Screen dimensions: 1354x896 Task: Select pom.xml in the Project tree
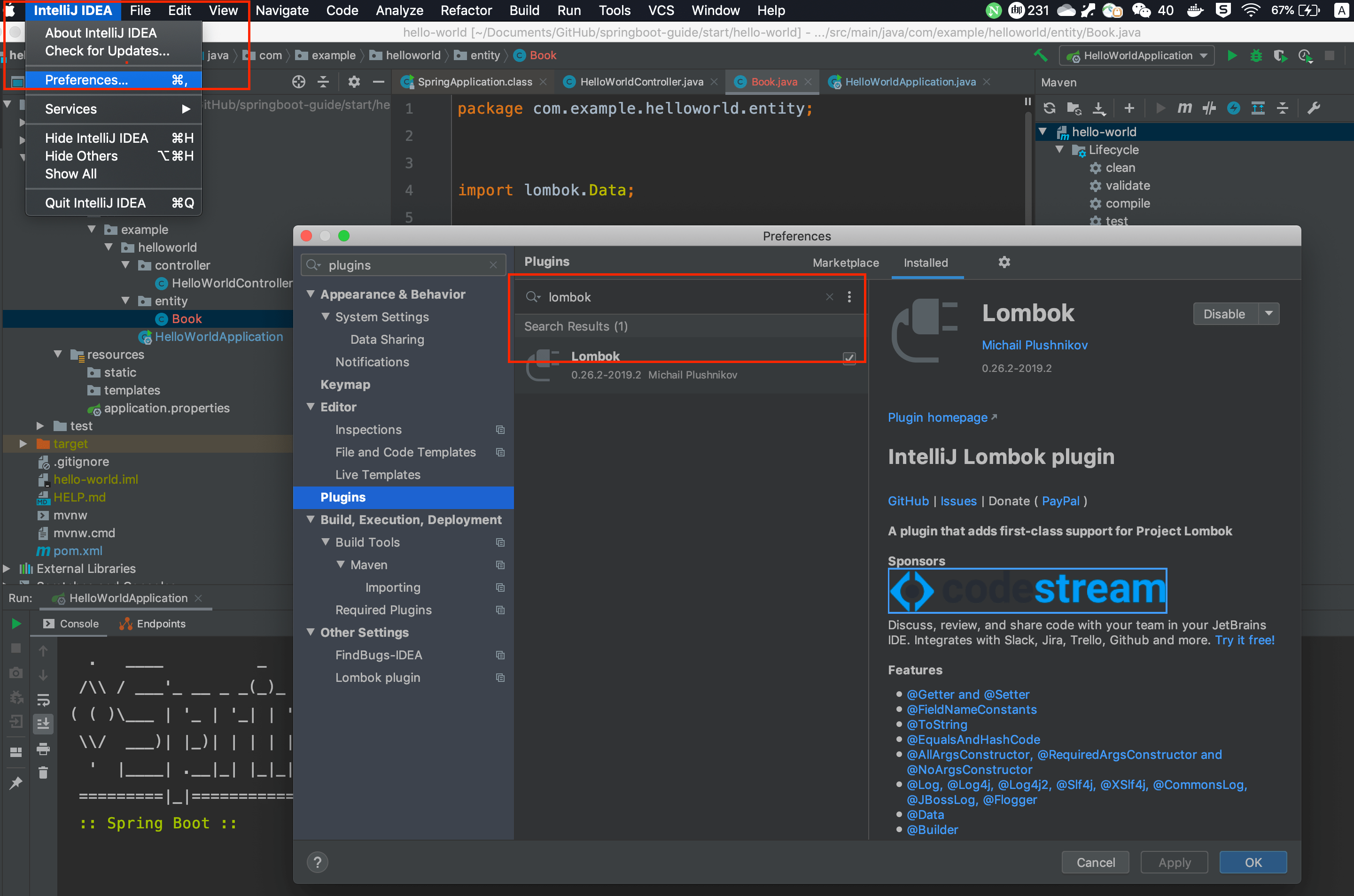point(78,551)
